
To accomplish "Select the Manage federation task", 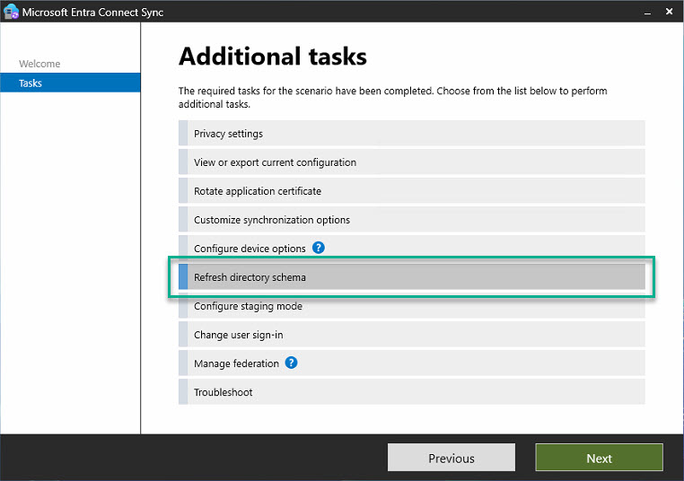I will 236,363.
